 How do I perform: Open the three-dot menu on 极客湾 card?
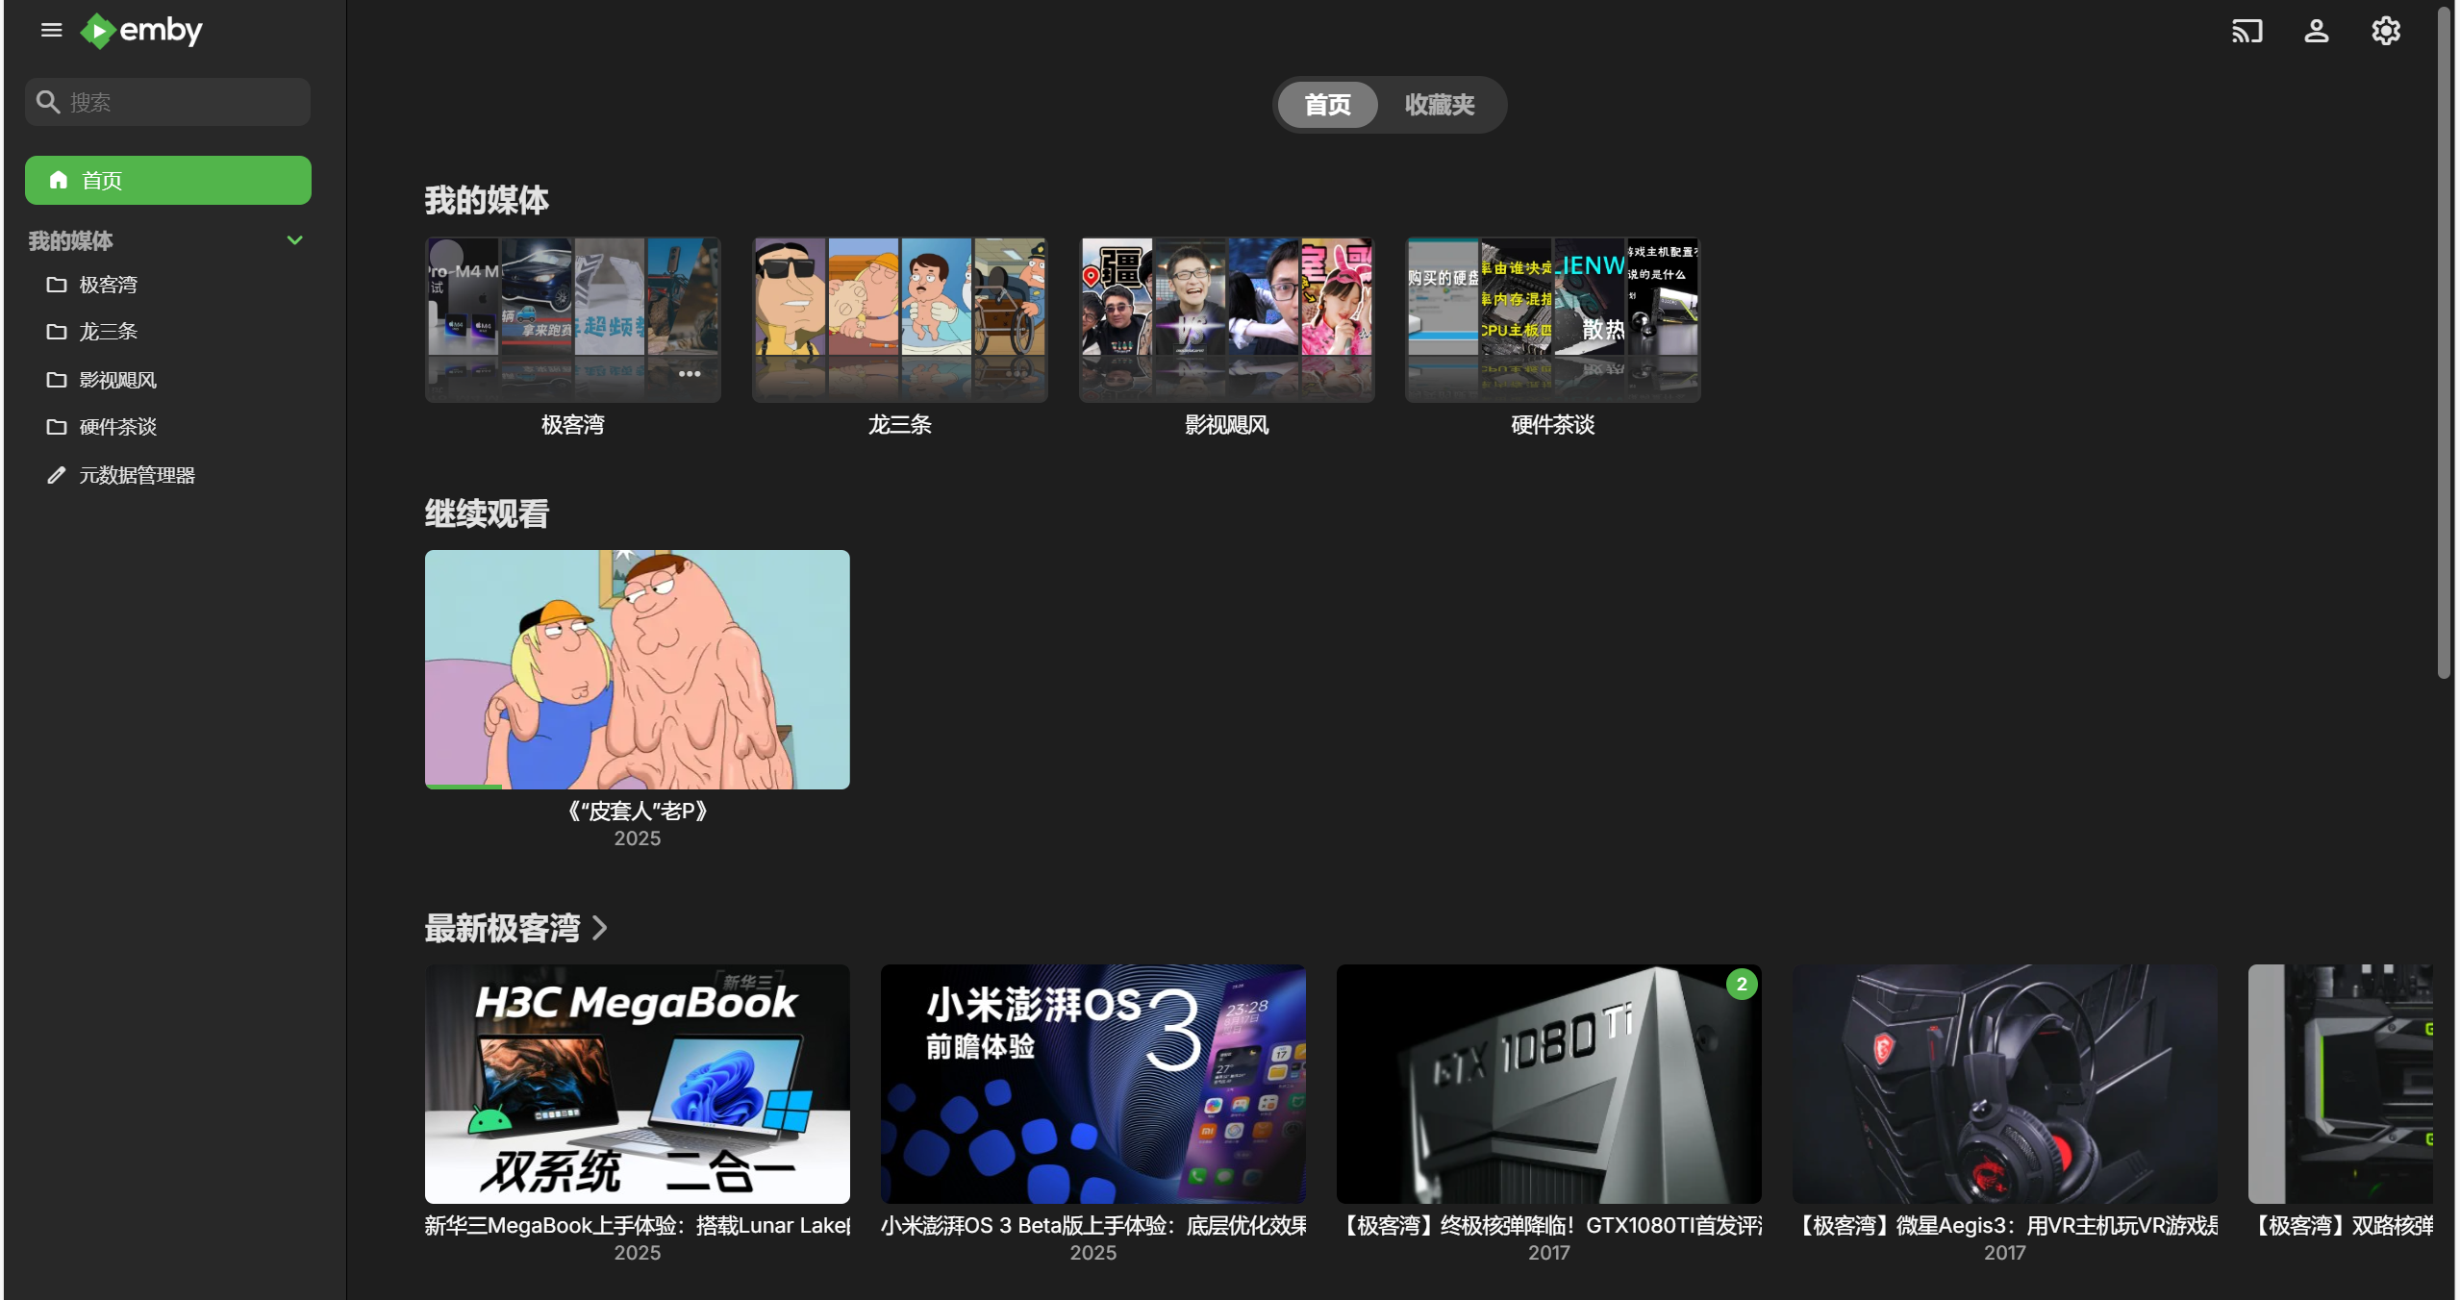[x=690, y=374]
